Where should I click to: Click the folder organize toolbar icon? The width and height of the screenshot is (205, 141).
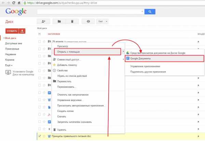point(59,21)
